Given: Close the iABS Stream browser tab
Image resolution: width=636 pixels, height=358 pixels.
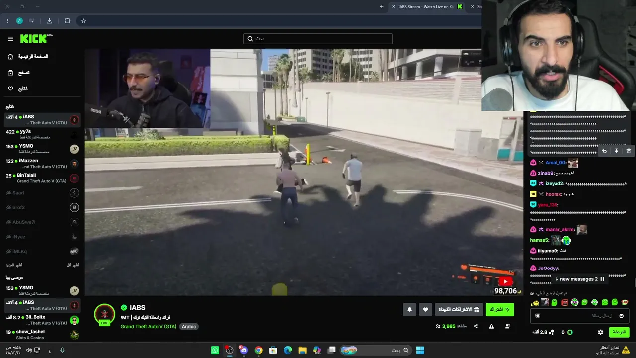Looking at the screenshot, I should pos(394,7).
